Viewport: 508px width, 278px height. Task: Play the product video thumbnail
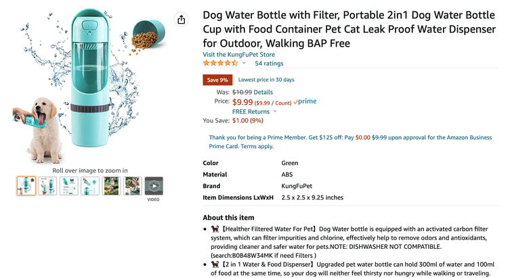(154, 186)
